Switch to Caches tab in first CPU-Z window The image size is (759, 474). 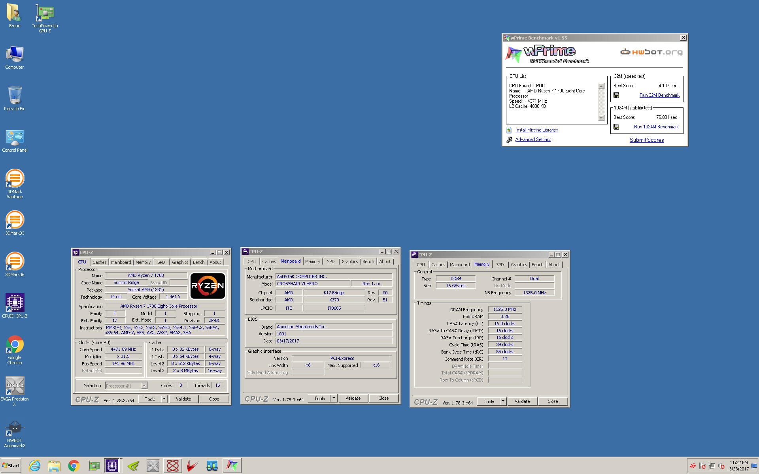point(100,262)
